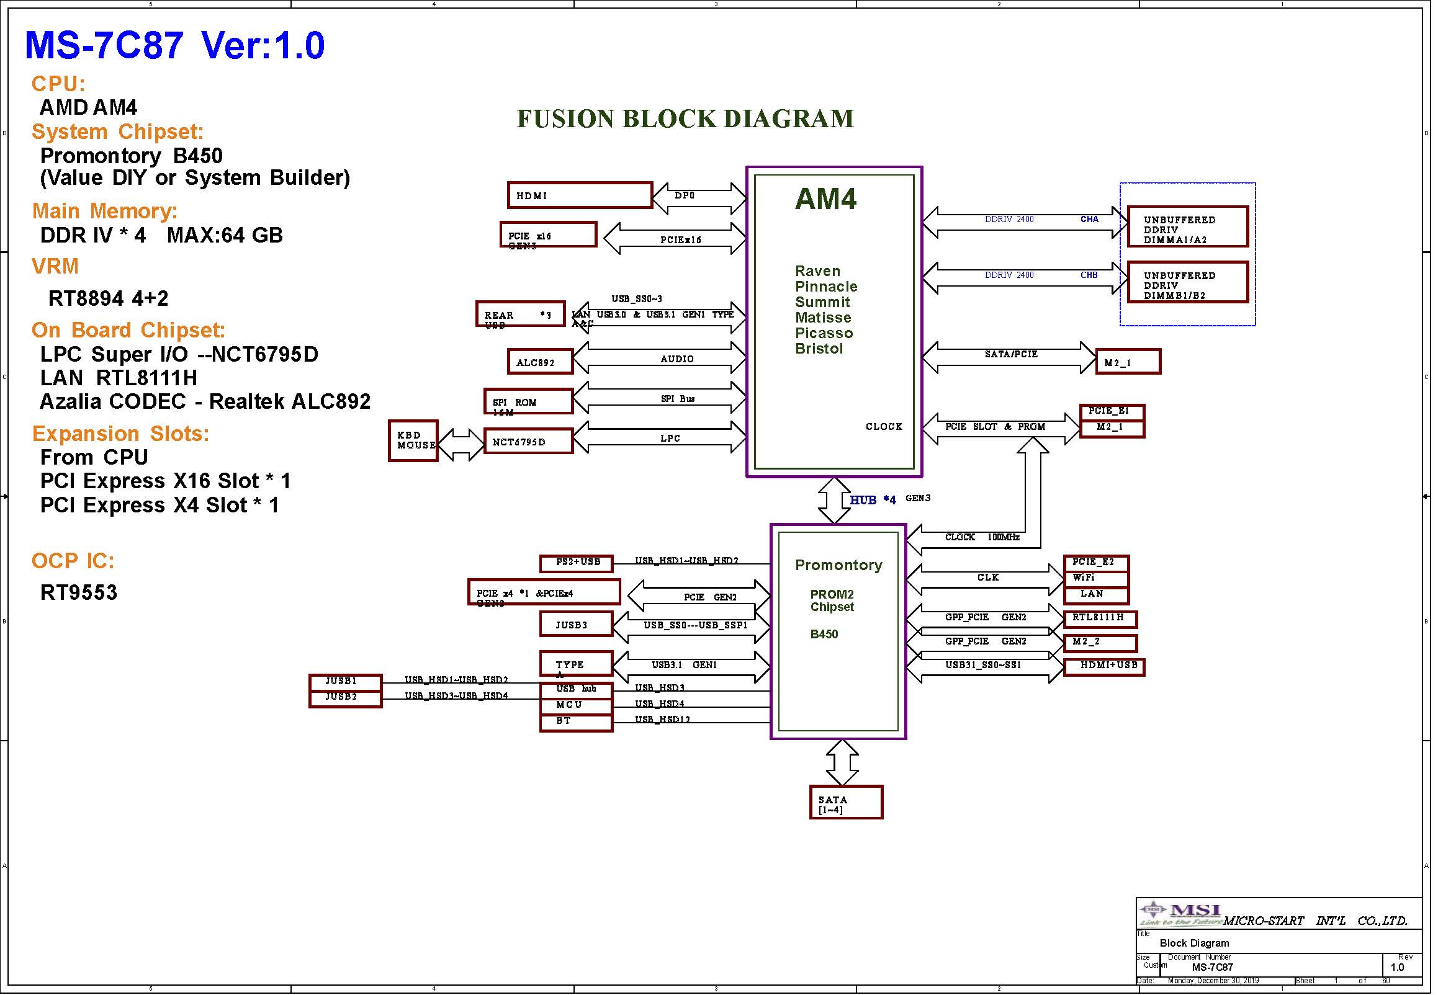Select the "MCU" block

576,707
